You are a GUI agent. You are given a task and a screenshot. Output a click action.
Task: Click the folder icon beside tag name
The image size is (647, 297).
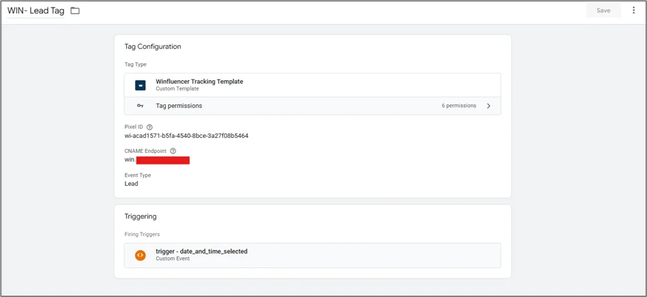[75, 11]
